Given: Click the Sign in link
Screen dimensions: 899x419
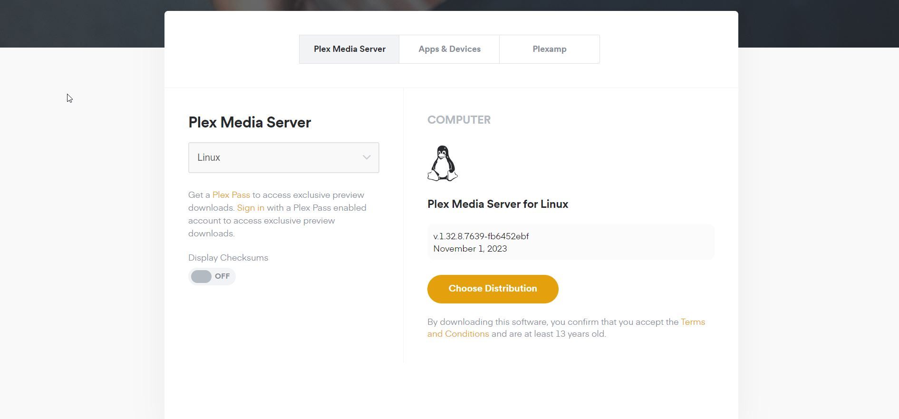Looking at the screenshot, I should [x=251, y=208].
